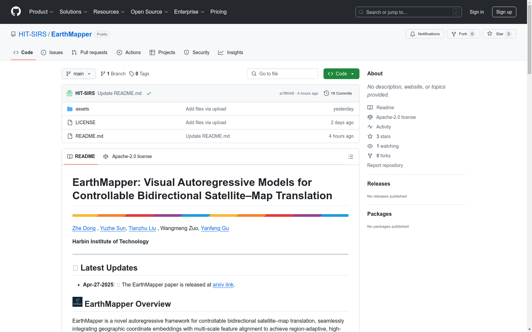Select the README tab in file viewer
Viewport: 532px width, 332px height.
point(81,156)
